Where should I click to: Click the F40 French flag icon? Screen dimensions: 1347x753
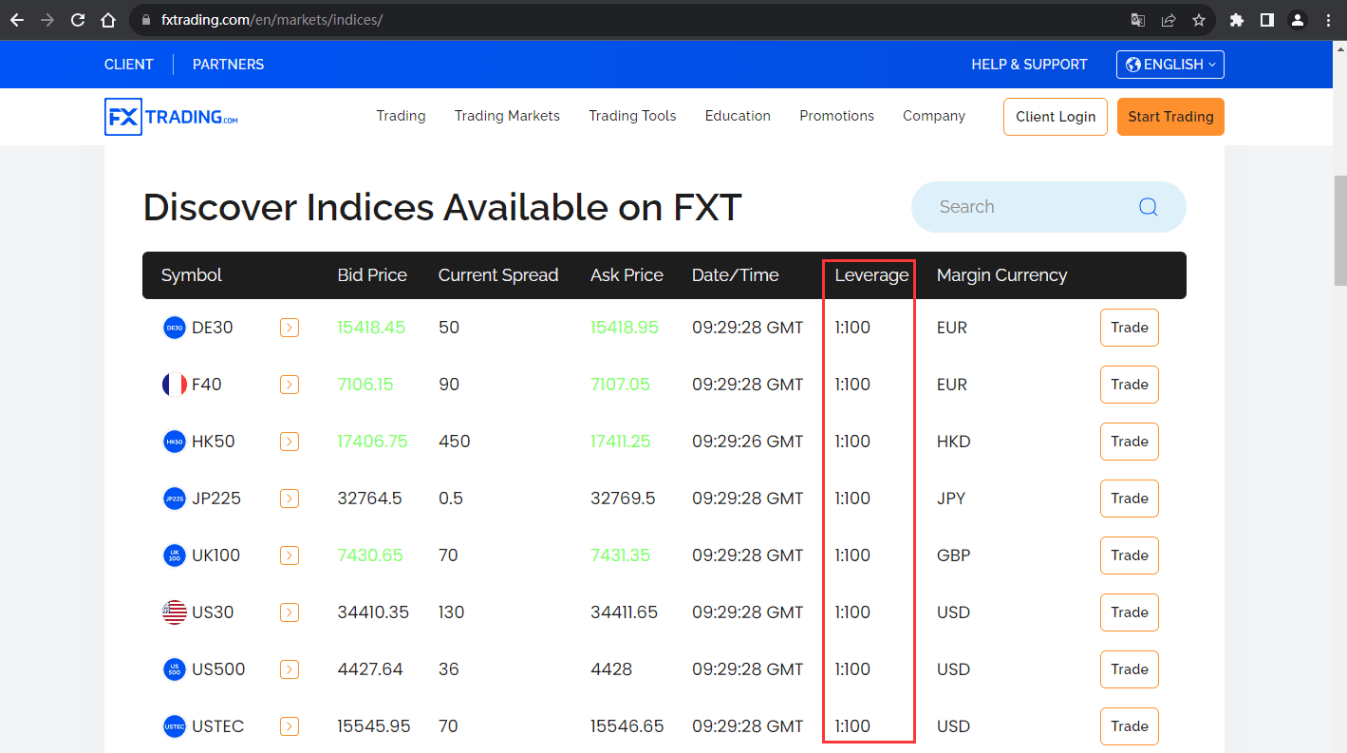tap(175, 385)
